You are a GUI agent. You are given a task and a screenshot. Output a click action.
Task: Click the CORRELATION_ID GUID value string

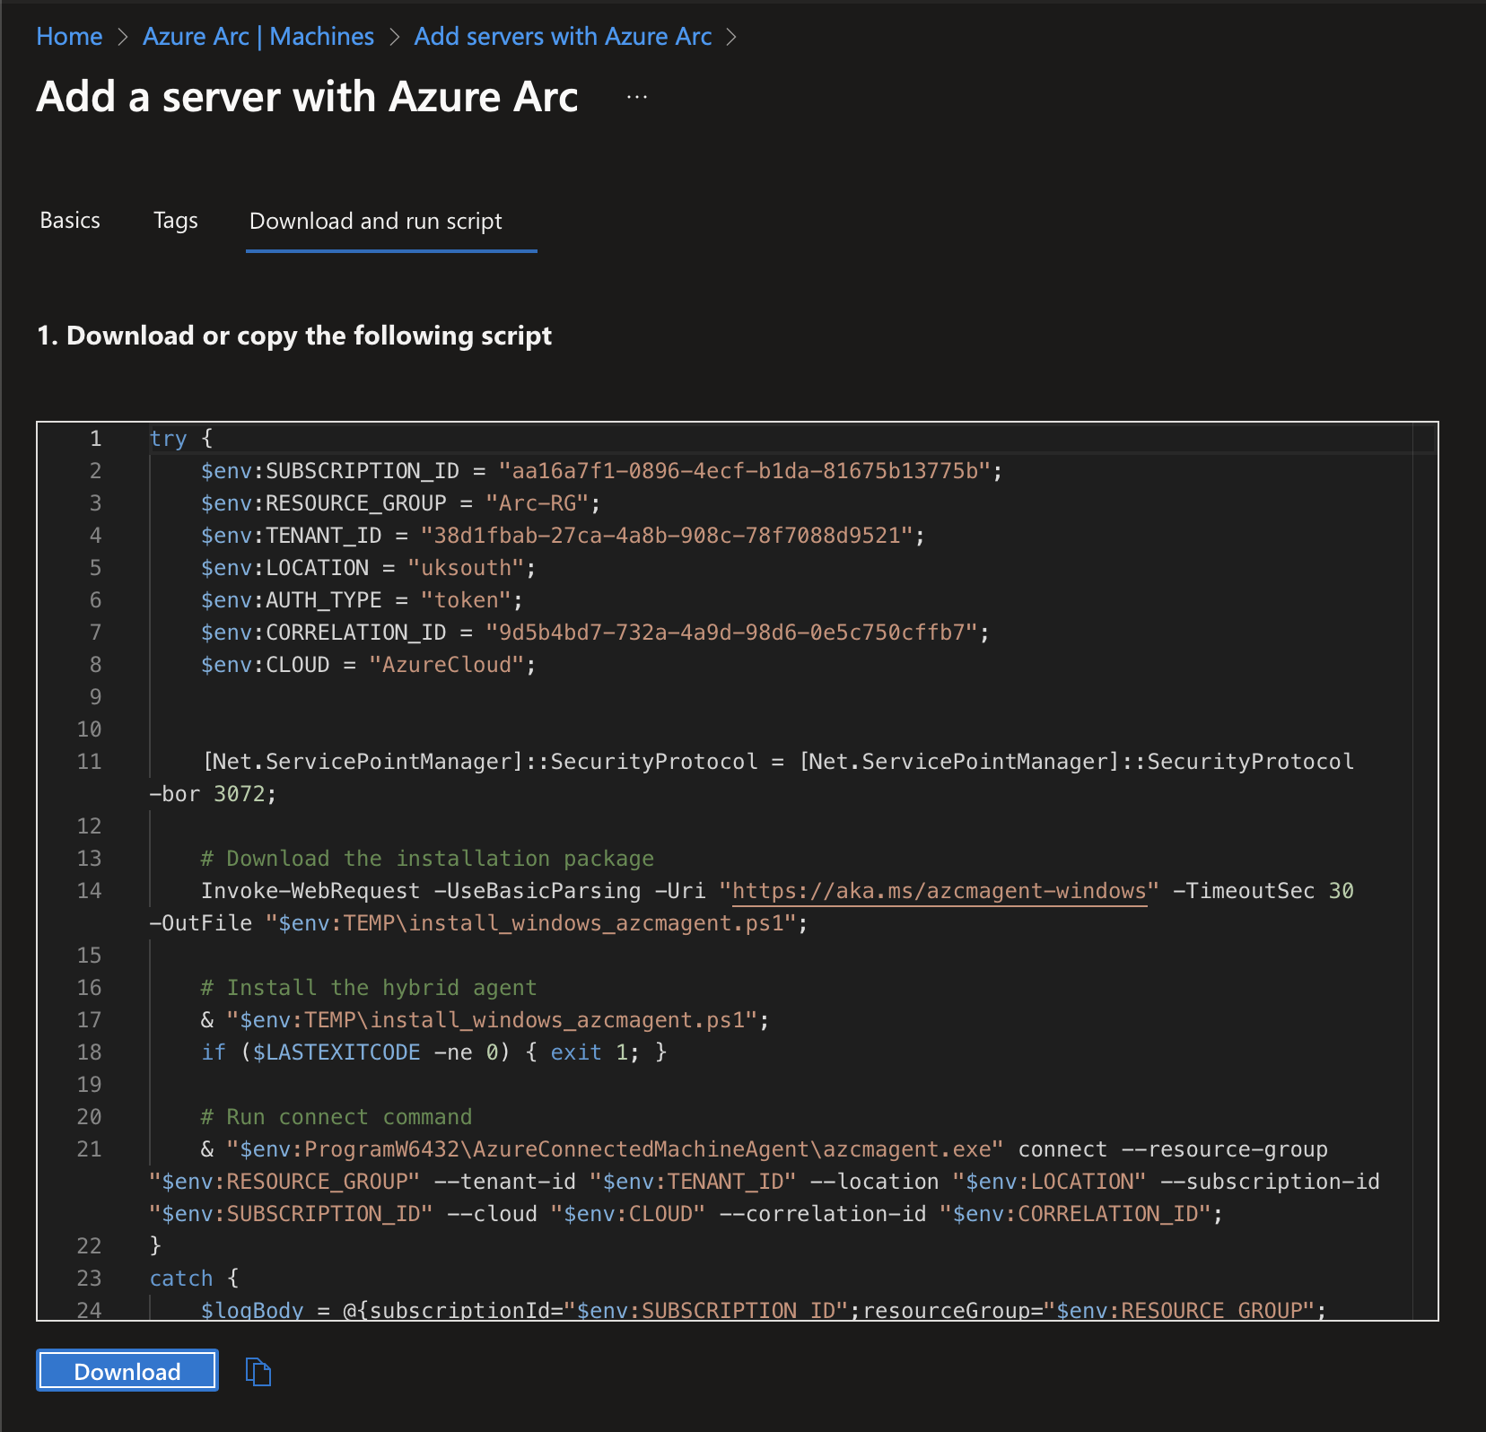731,633
